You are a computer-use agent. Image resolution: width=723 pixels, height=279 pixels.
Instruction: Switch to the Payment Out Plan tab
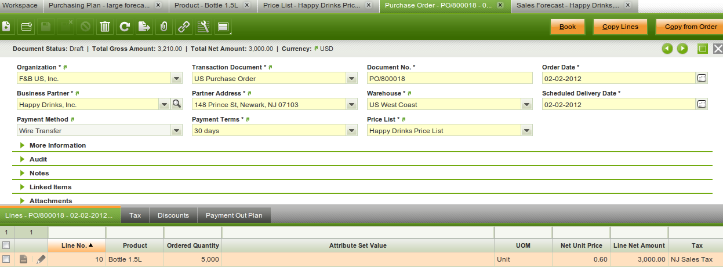click(234, 215)
